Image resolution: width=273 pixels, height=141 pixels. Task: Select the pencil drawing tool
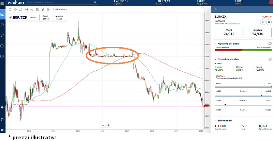(x=21, y=9)
